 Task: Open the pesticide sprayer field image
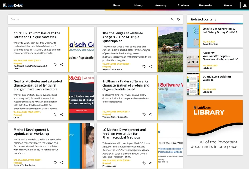pyautogui.click(x=170, y=49)
